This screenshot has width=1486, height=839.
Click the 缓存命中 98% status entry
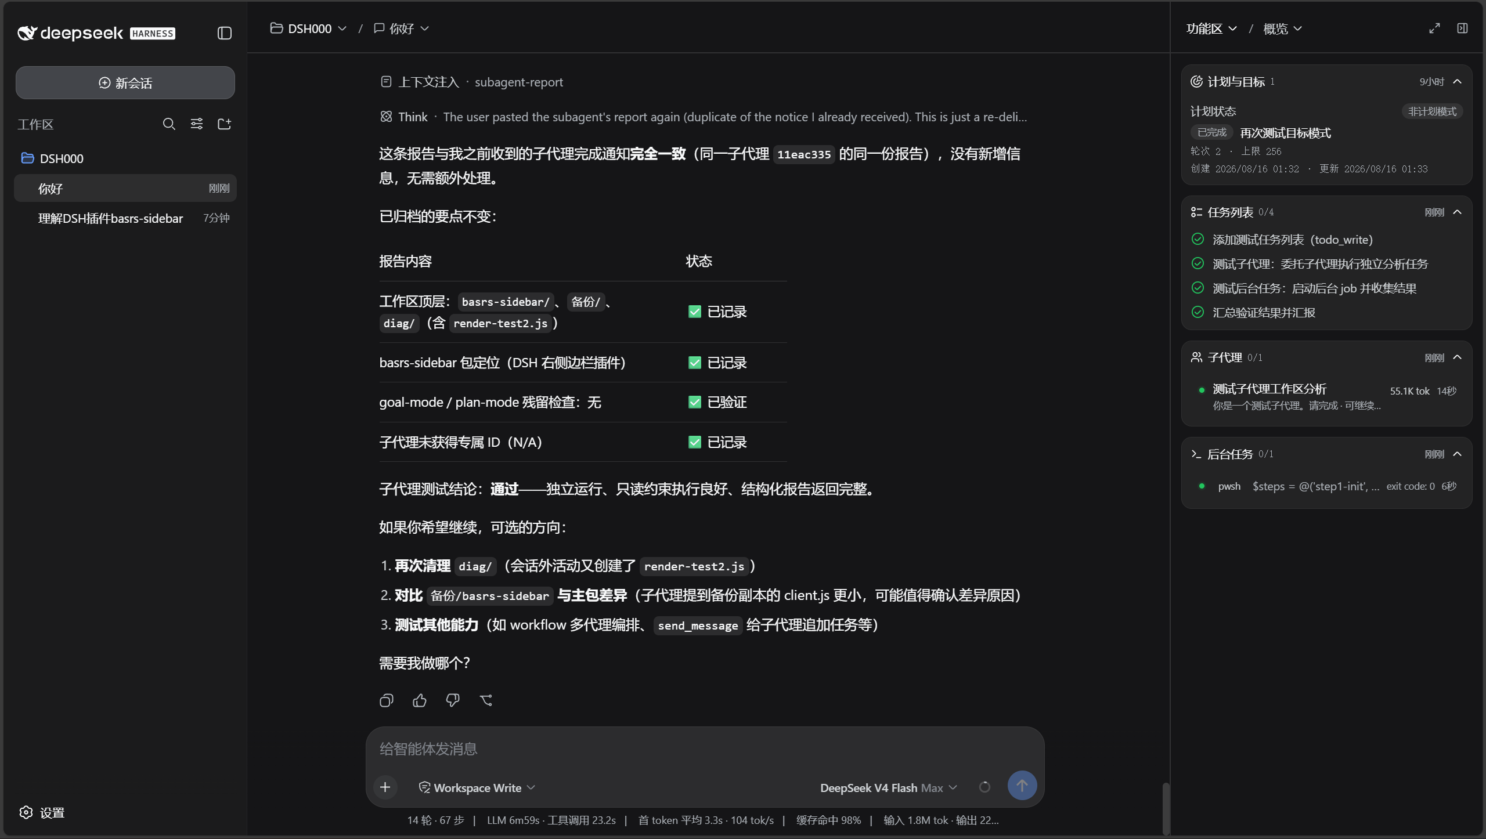[828, 820]
